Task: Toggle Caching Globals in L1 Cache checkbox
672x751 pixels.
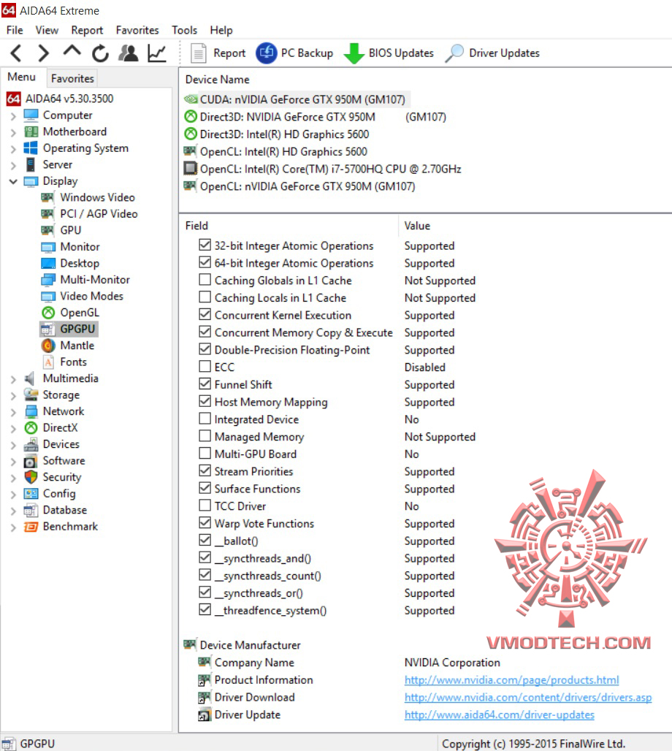Action: pos(205,280)
